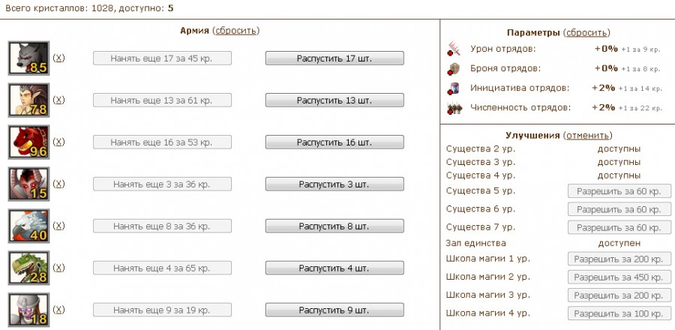Reset the army via the сбросить link
Image resolution: width=675 pixels, height=330 pixels.
[236, 31]
